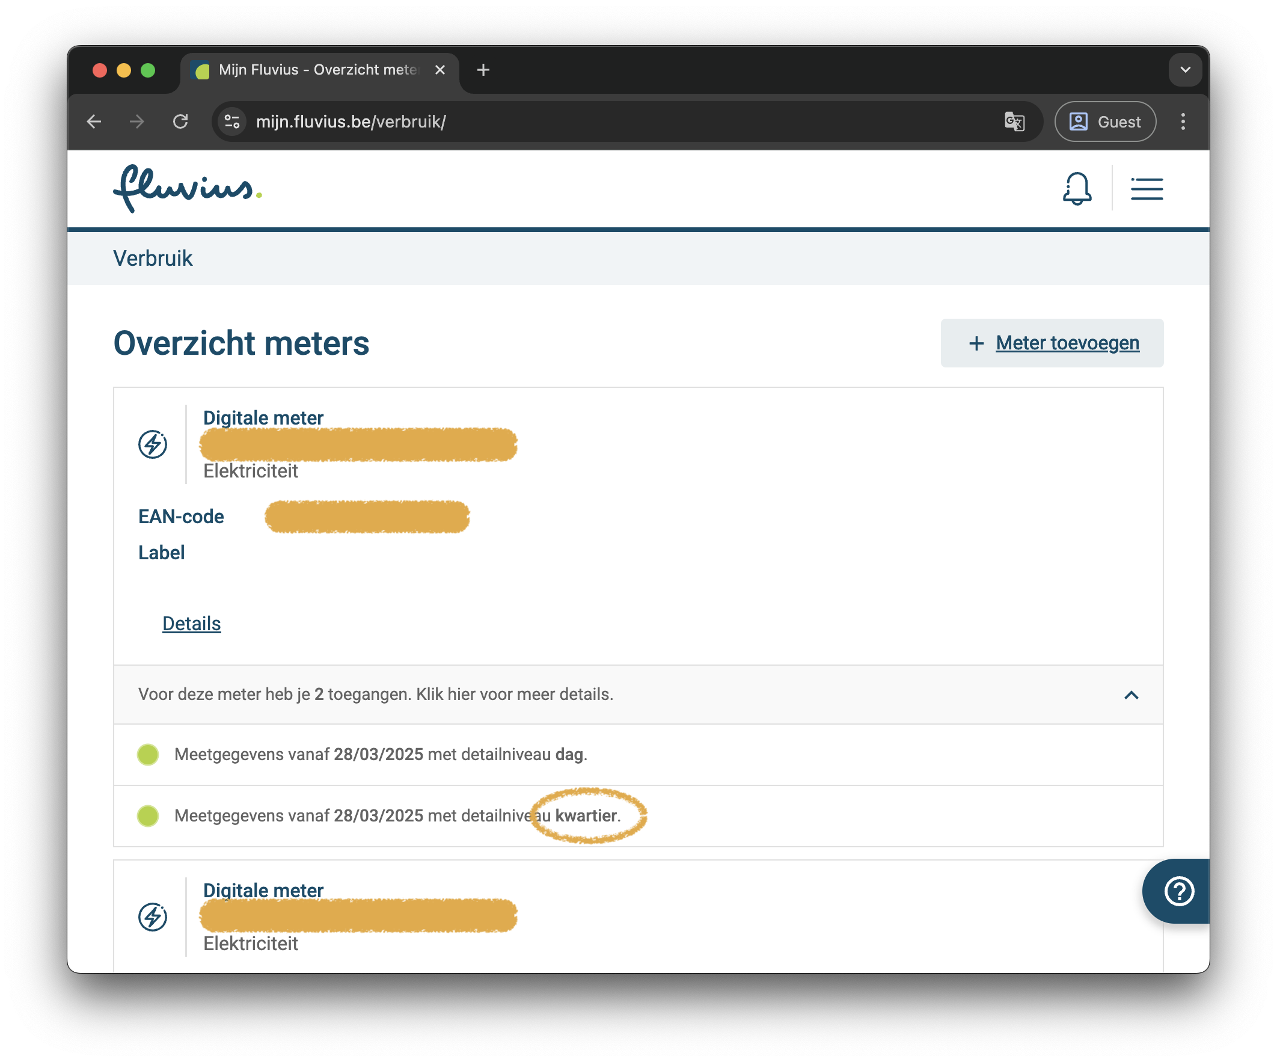Click the plus icon on Meter toevoegen

(976, 343)
